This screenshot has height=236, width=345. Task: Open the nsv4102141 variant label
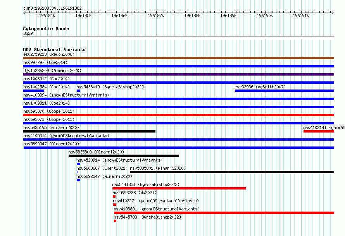click(x=324, y=127)
